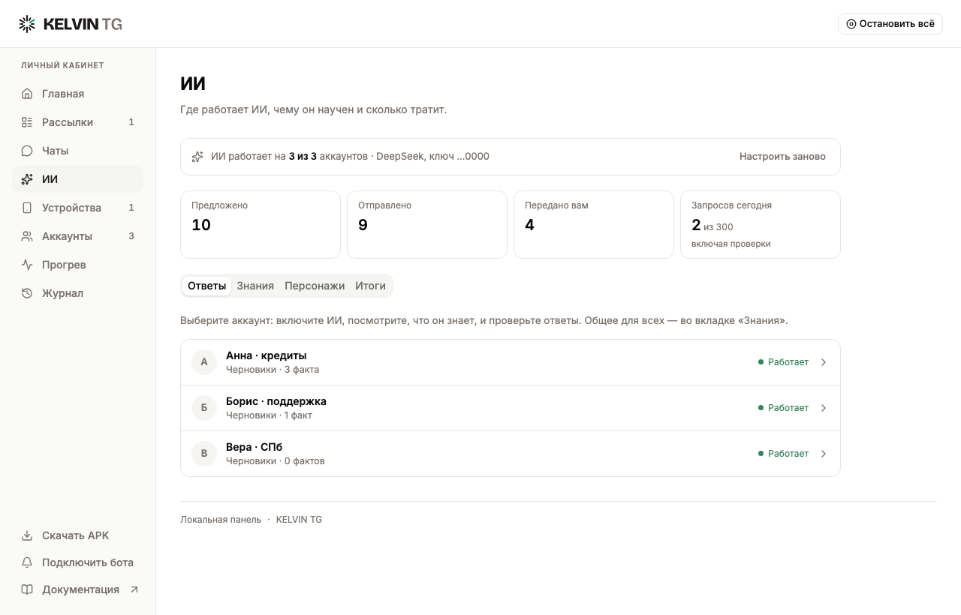The width and height of the screenshot is (961, 615).
Task: Open Главная via its home icon
Action: tap(27, 94)
